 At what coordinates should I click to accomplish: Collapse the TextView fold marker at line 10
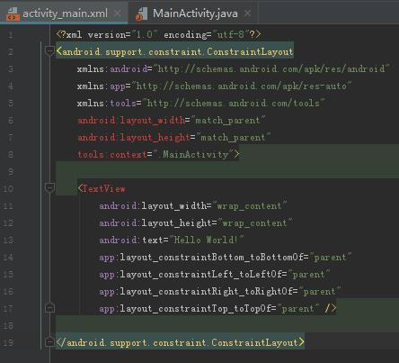(49, 188)
